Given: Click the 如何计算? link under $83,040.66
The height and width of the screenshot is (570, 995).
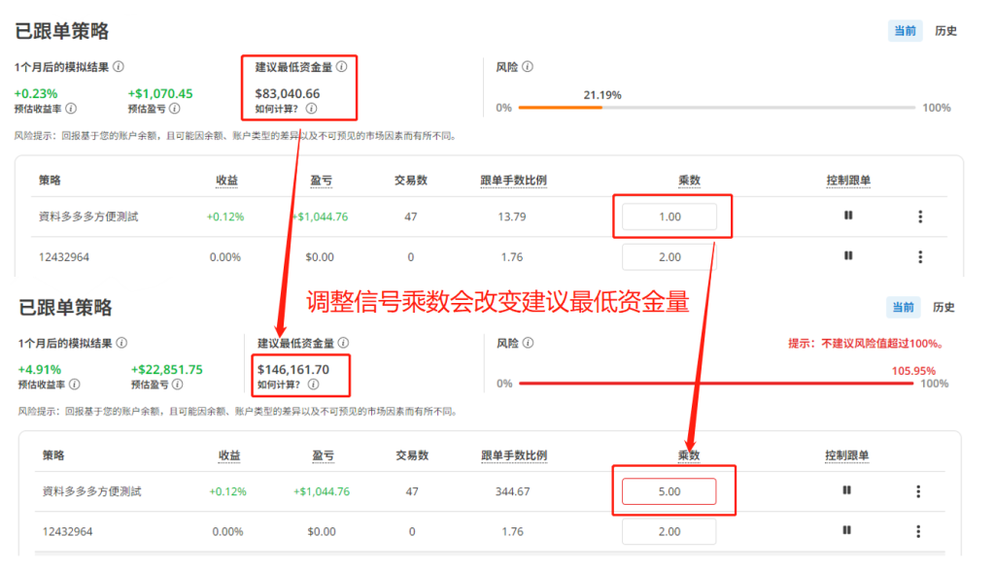Looking at the screenshot, I should pyautogui.click(x=277, y=110).
